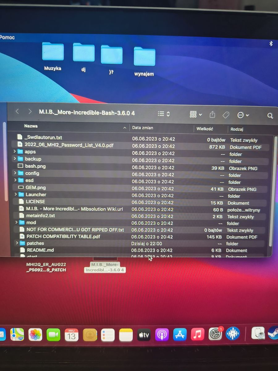Select the README.md file

point(40,250)
